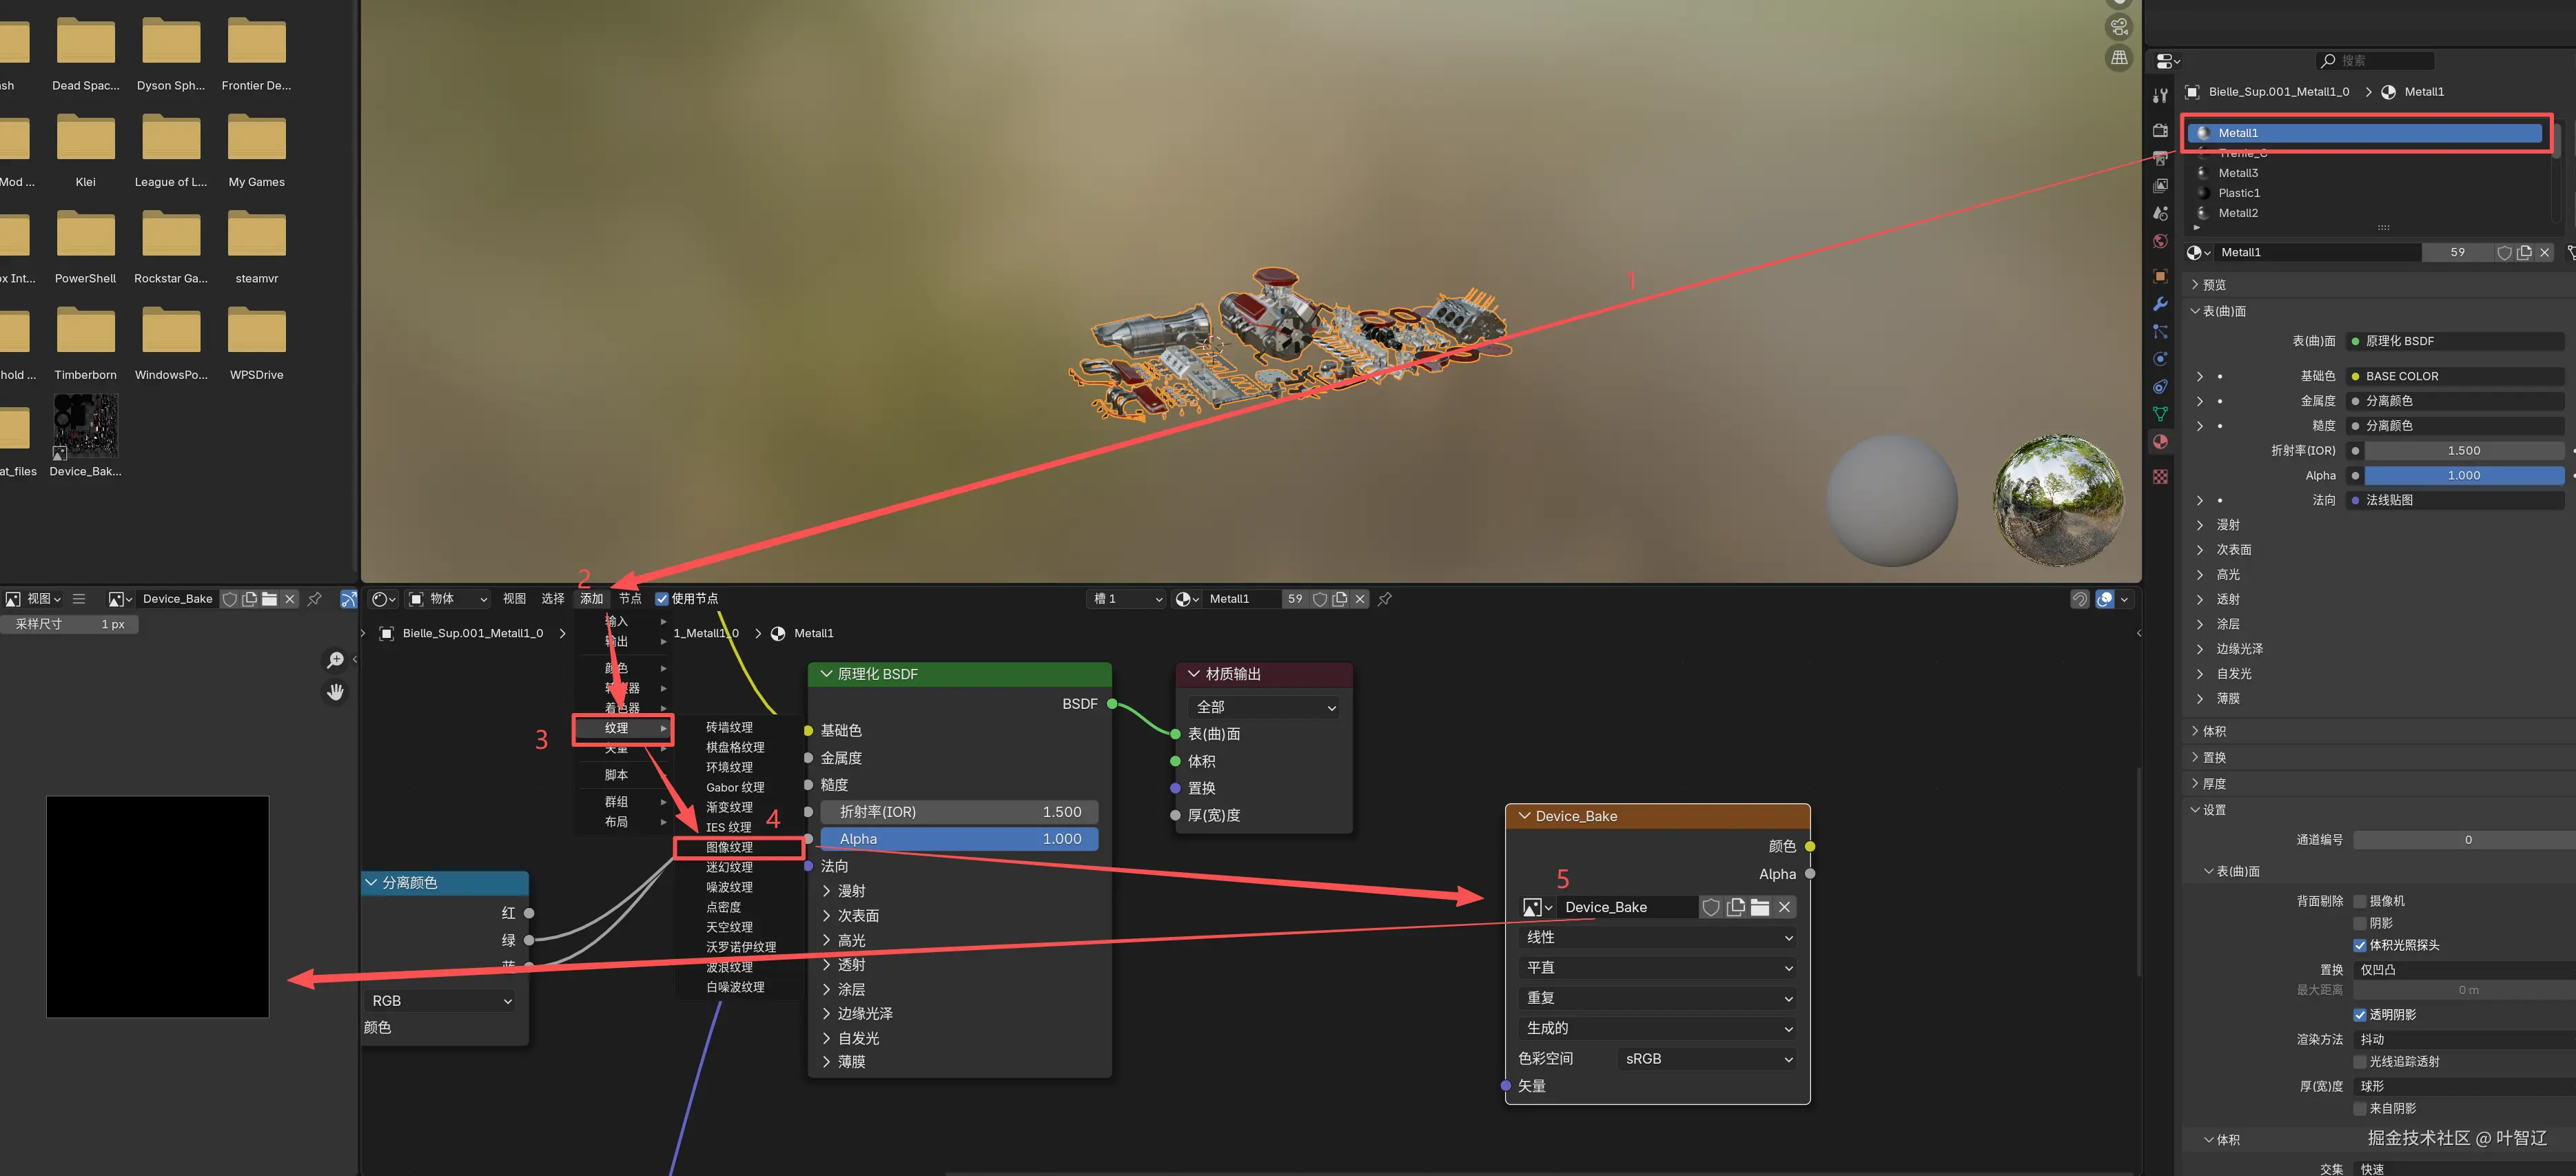This screenshot has width=2576, height=1176.
Task: Unlink Device_Bake image in image editor header
Action: [290, 599]
